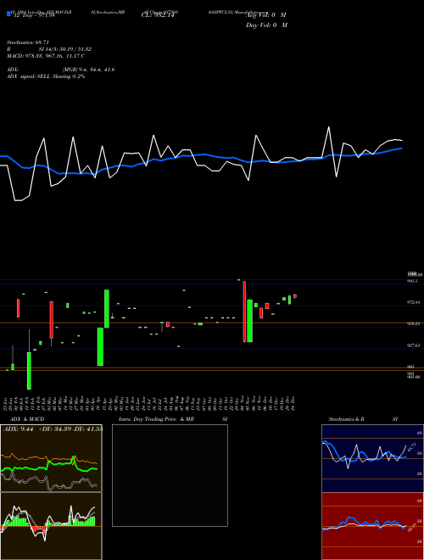This screenshot has height=560, width=424.
Task: Click the 'Intra Day Trading Price & MR' title
Action: pos(156,419)
